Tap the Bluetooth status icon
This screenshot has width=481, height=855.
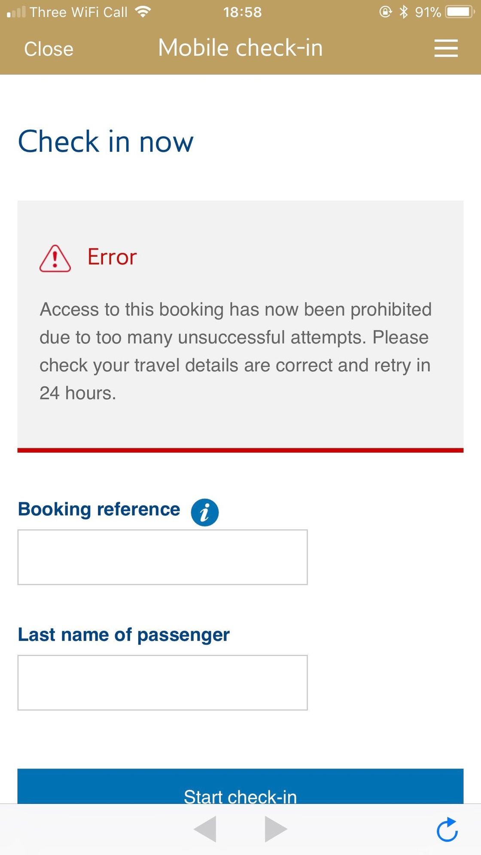coord(403,12)
